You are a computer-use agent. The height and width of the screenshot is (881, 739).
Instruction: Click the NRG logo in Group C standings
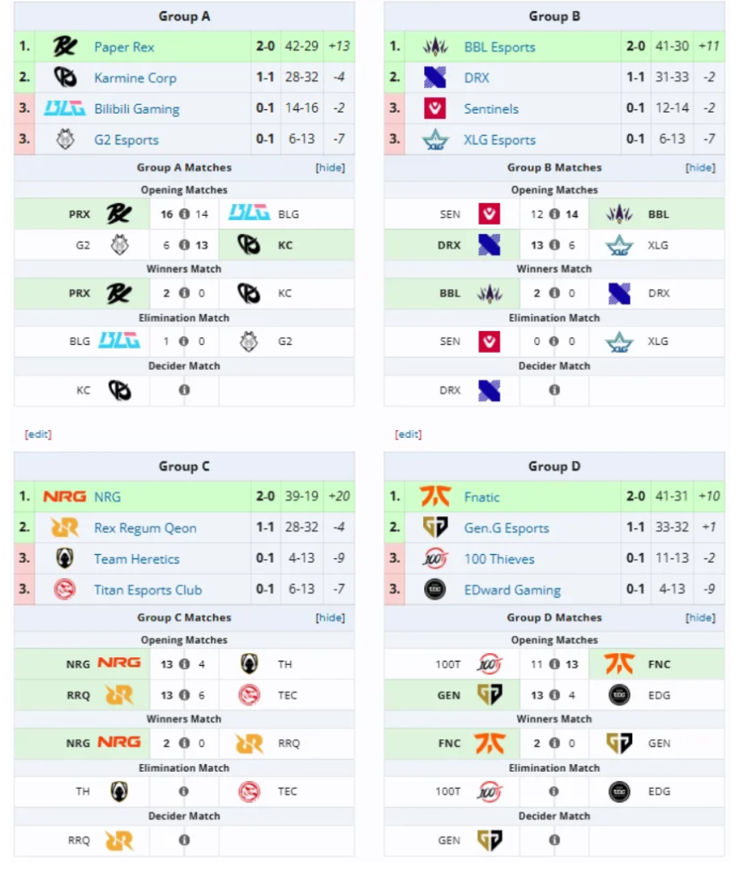click(65, 496)
